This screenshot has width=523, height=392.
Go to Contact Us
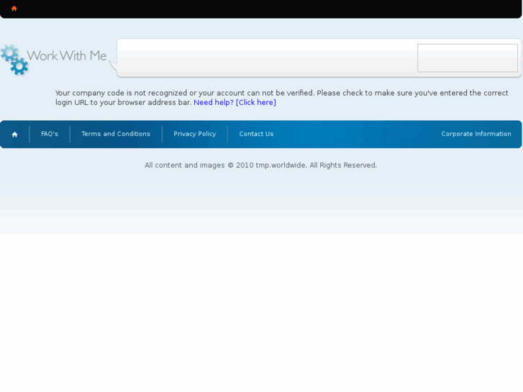tap(256, 134)
